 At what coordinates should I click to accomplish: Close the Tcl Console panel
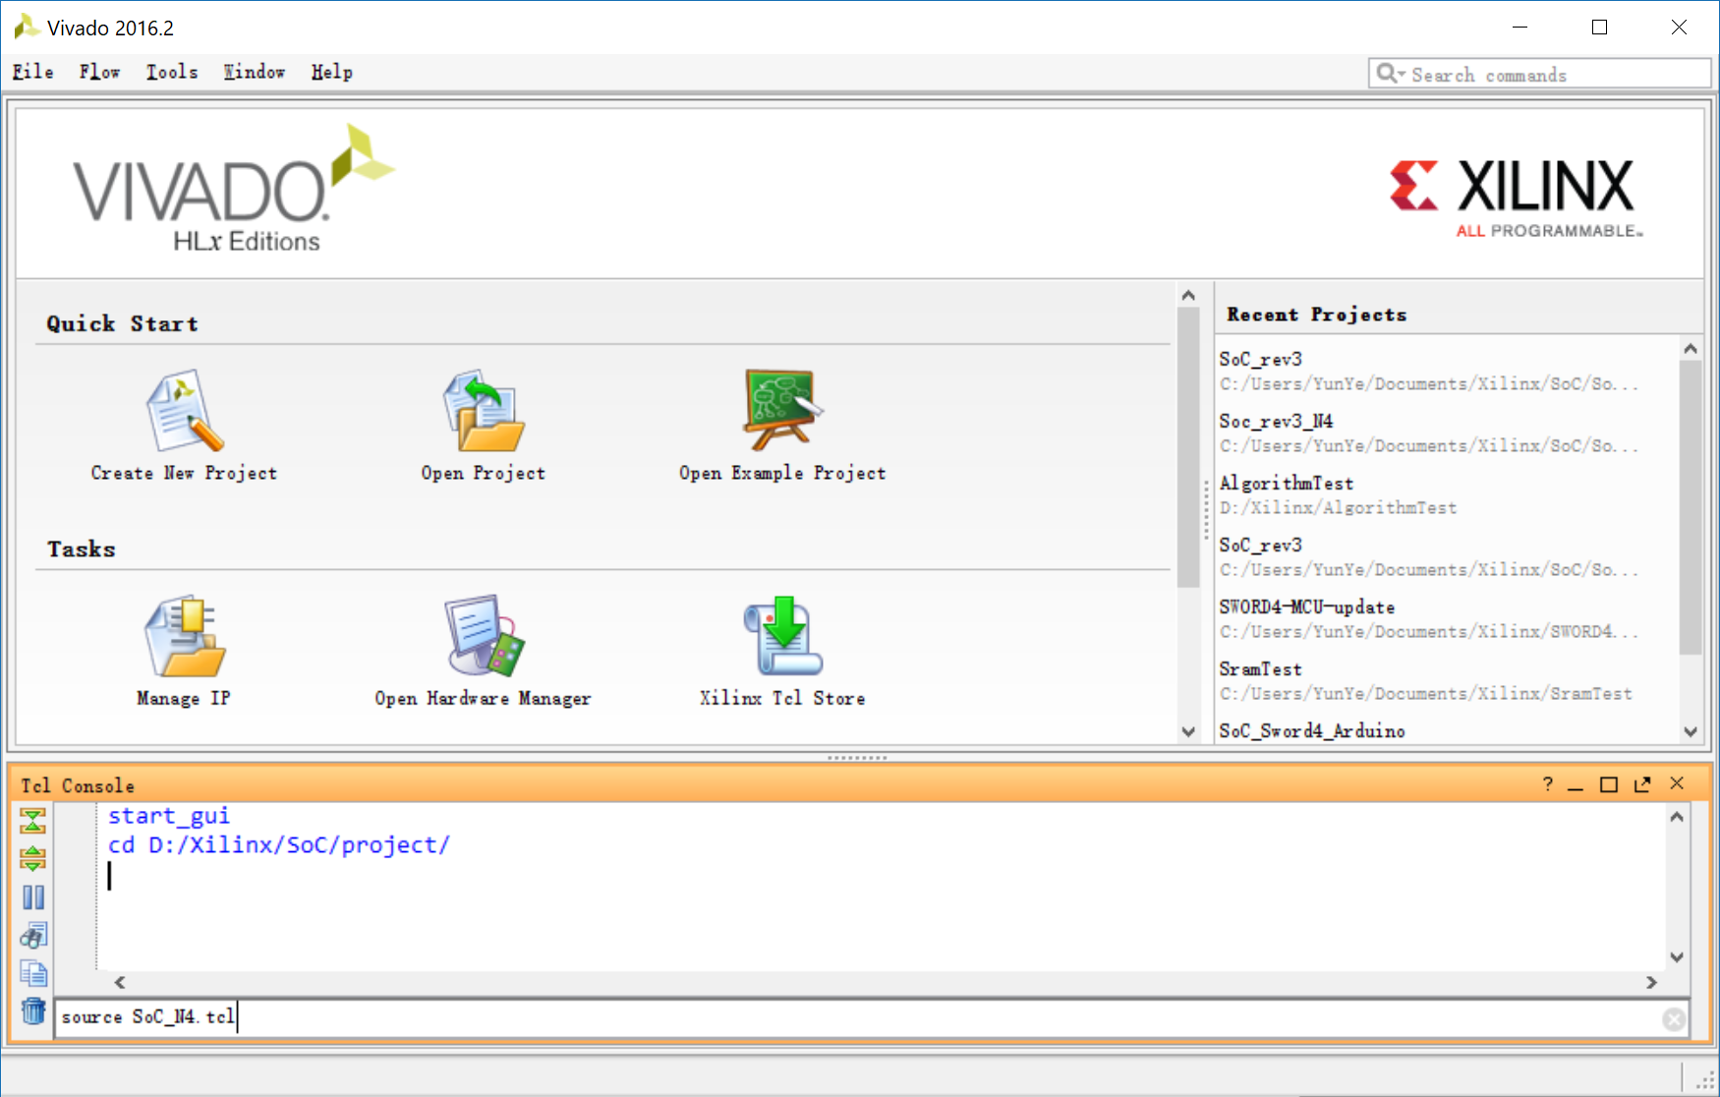[x=1677, y=783]
